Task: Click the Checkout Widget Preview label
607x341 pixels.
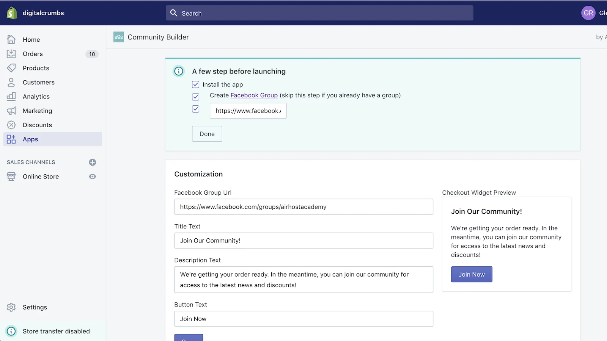Action: pyautogui.click(x=479, y=192)
